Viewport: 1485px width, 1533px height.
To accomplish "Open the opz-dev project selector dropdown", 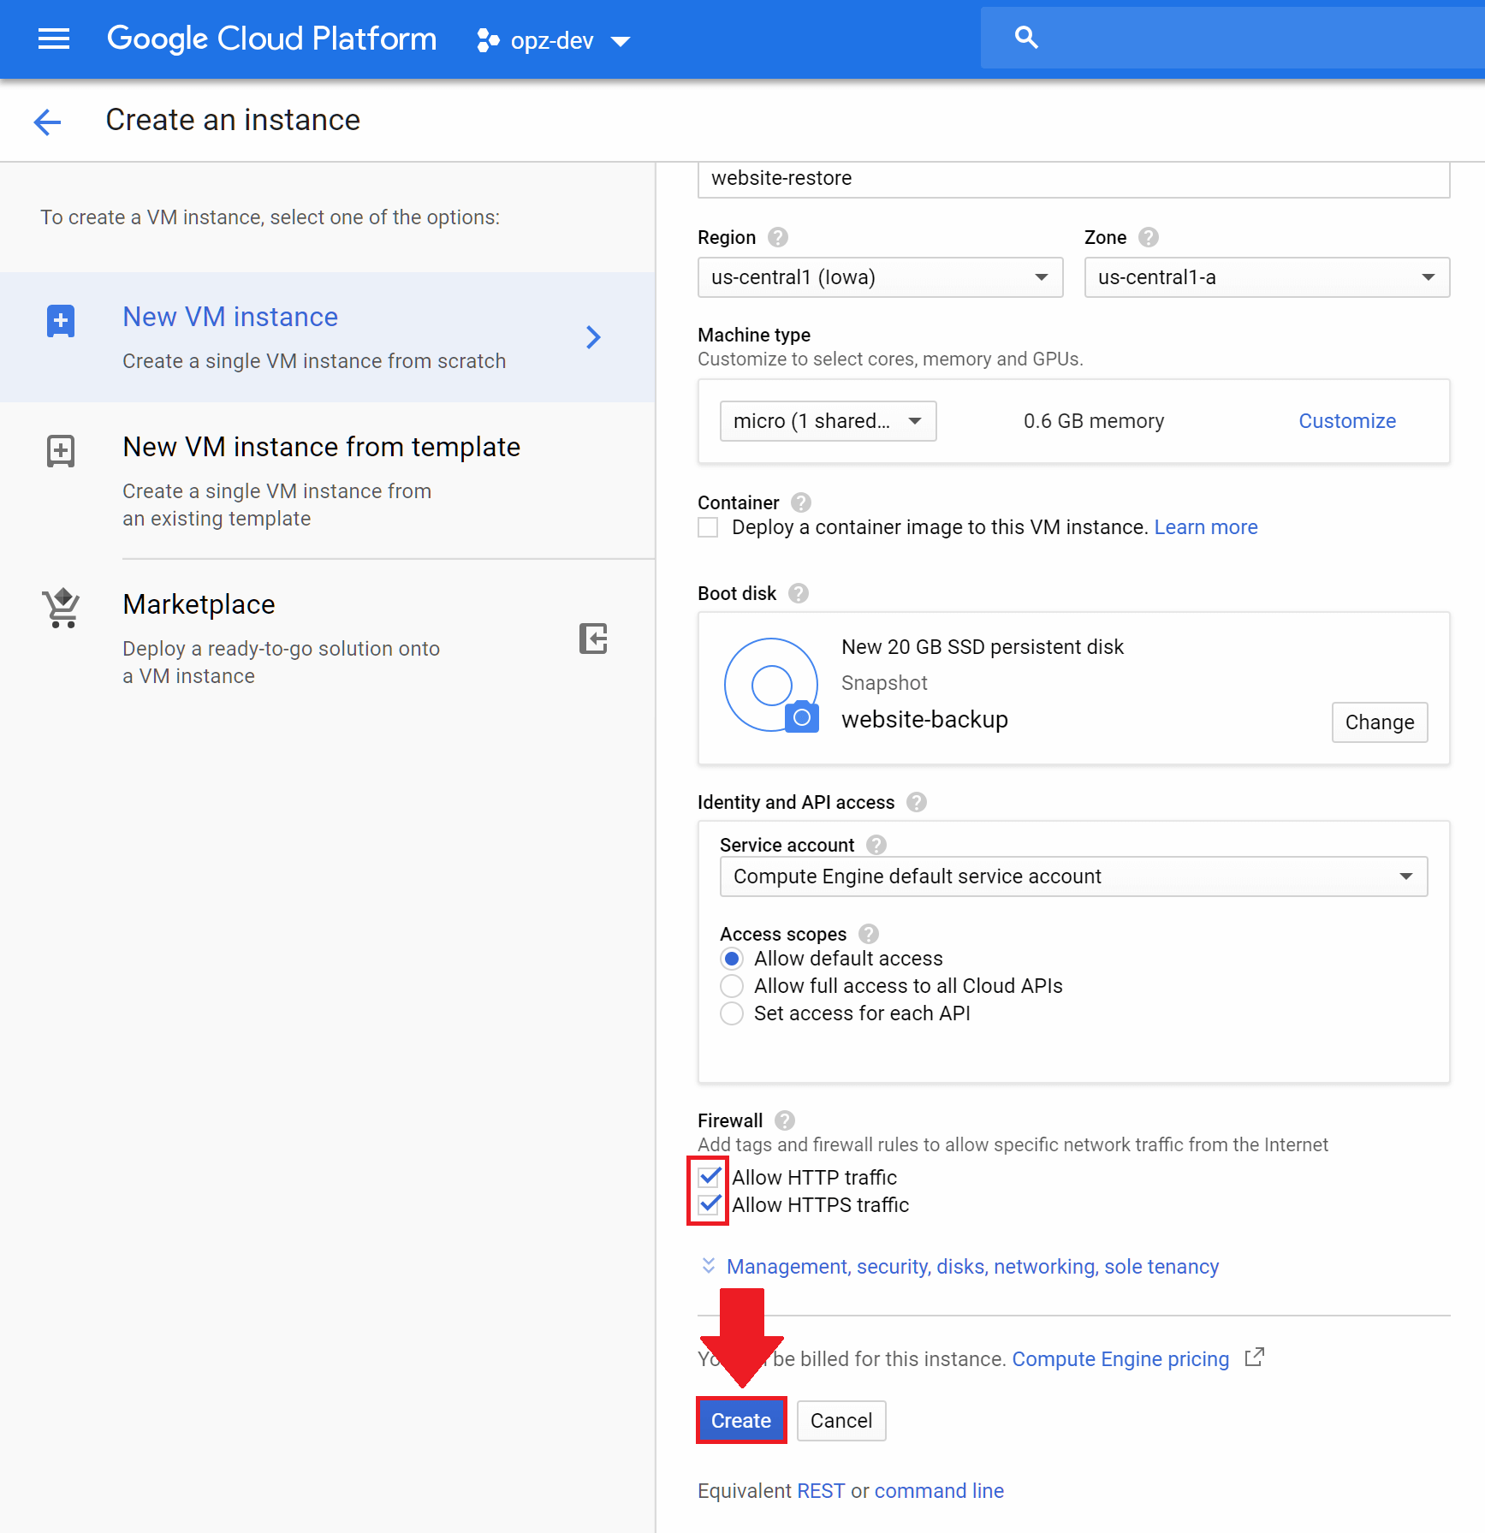I will (x=554, y=40).
